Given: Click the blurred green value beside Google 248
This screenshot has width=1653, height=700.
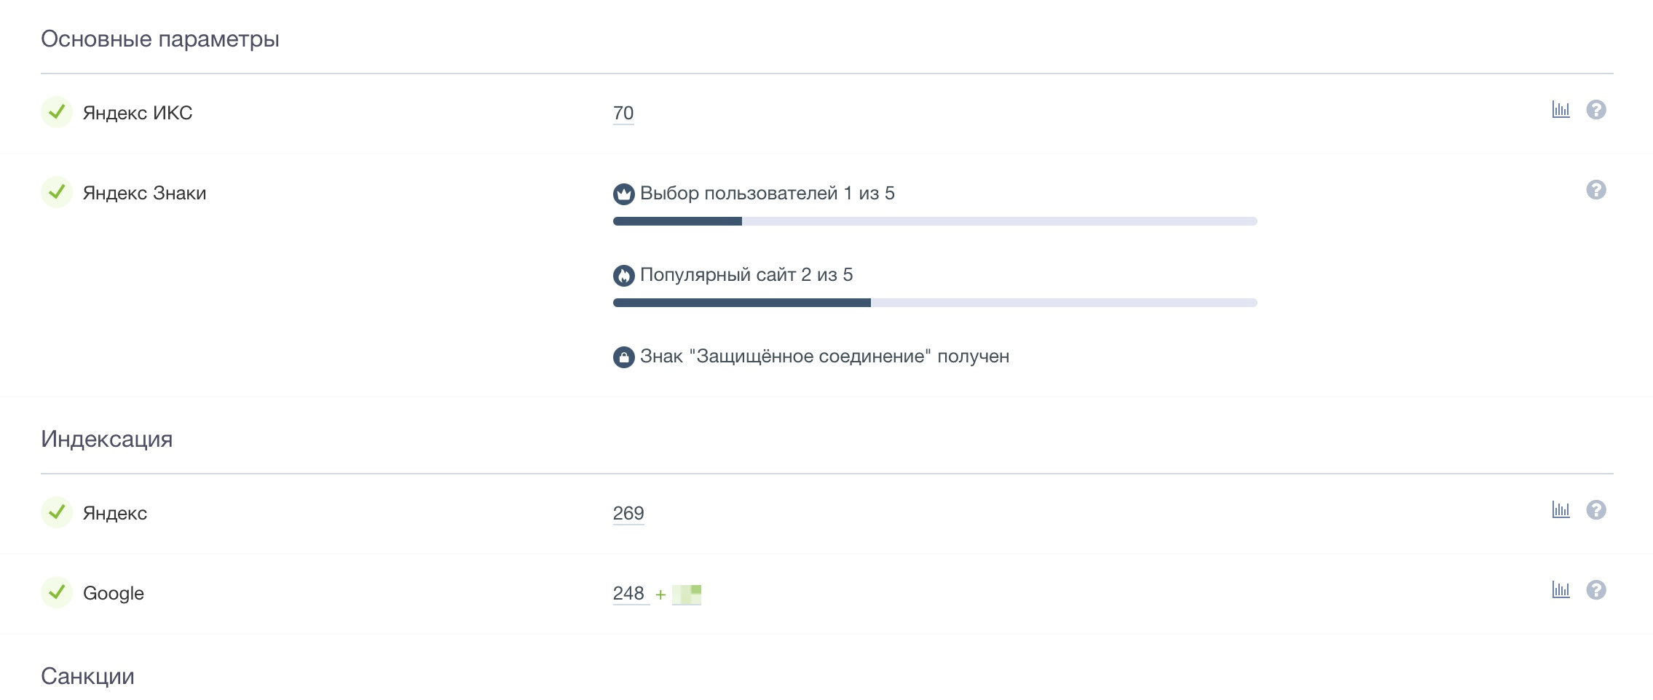Looking at the screenshot, I should tap(687, 594).
